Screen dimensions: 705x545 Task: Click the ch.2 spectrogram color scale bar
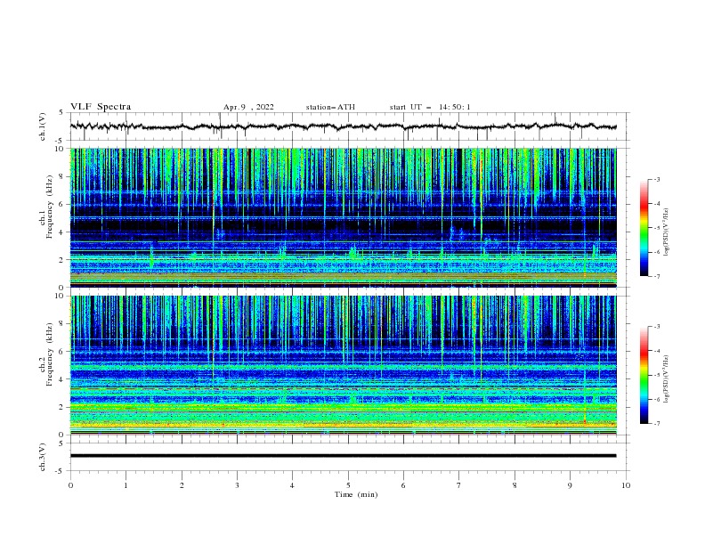click(644, 375)
